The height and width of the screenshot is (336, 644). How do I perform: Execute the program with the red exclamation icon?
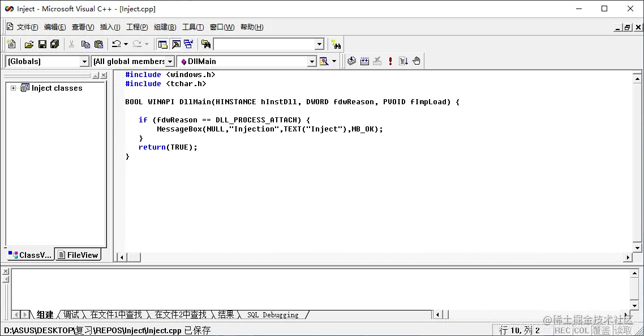(x=390, y=61)
